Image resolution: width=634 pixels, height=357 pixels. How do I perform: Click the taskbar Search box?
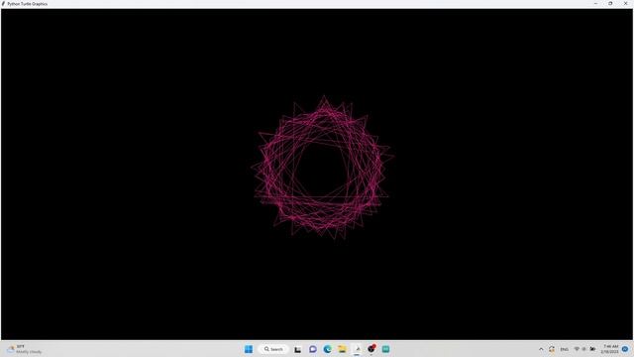tap(273, 349)
